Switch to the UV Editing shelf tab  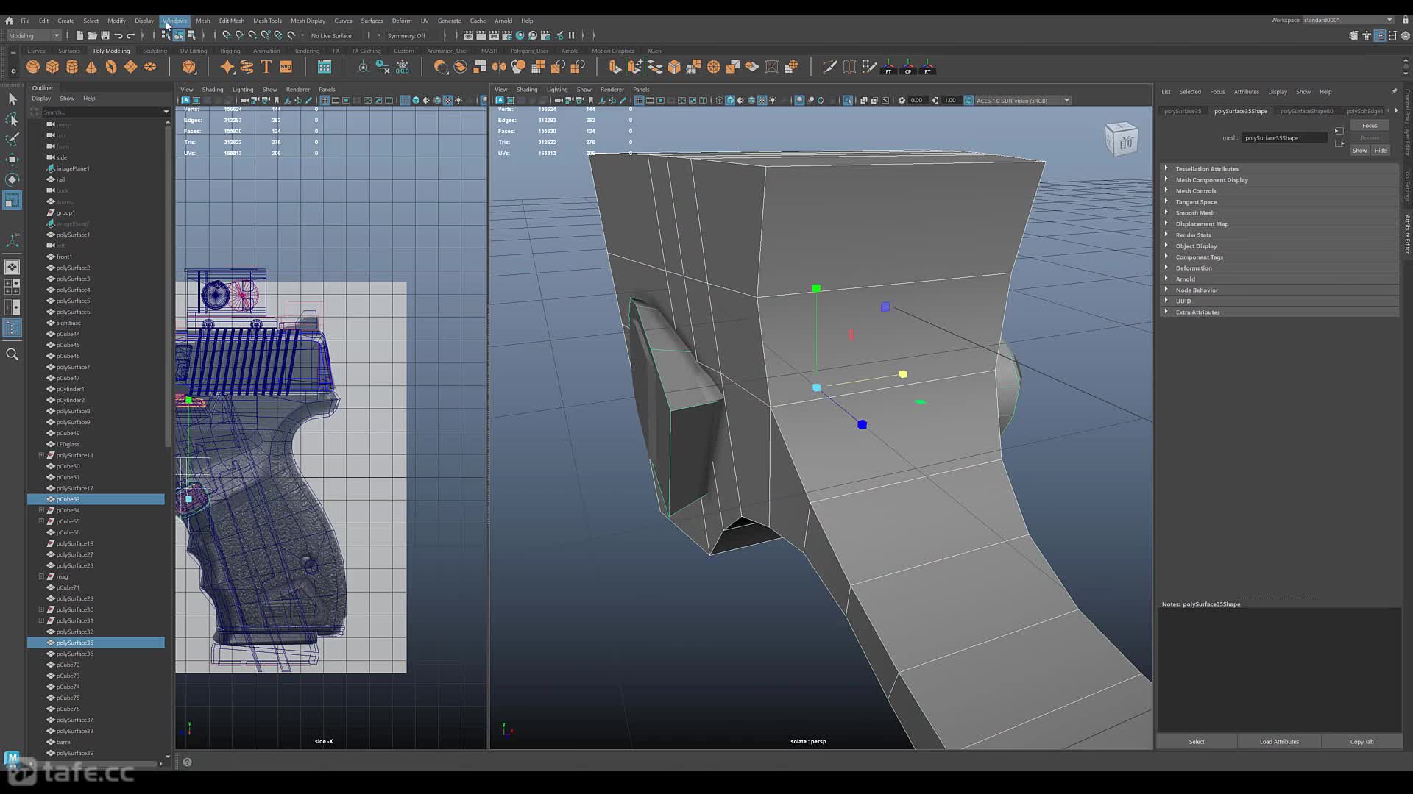point(194,51)
